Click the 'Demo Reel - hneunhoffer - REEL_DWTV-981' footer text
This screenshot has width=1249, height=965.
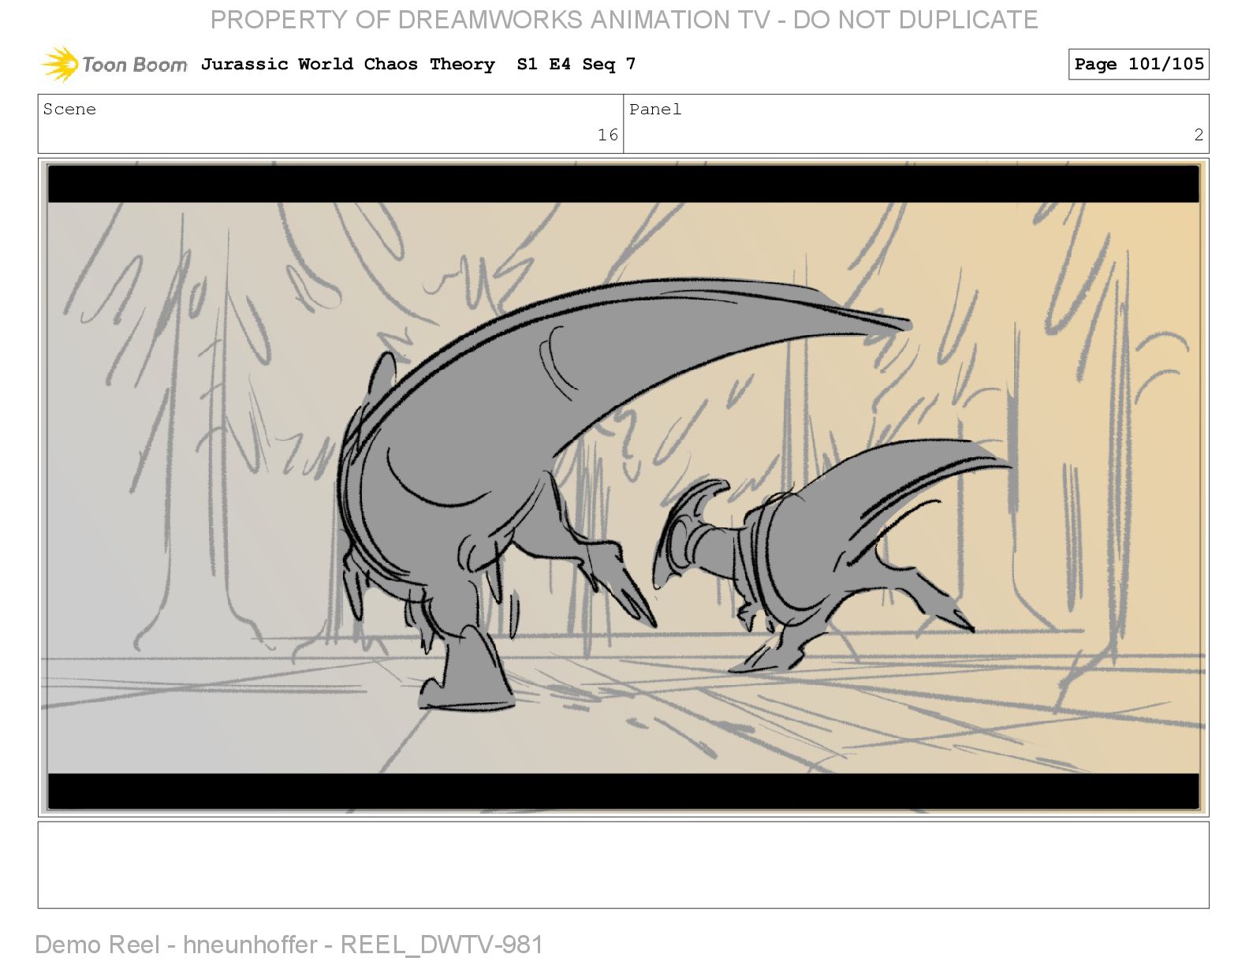289,945
